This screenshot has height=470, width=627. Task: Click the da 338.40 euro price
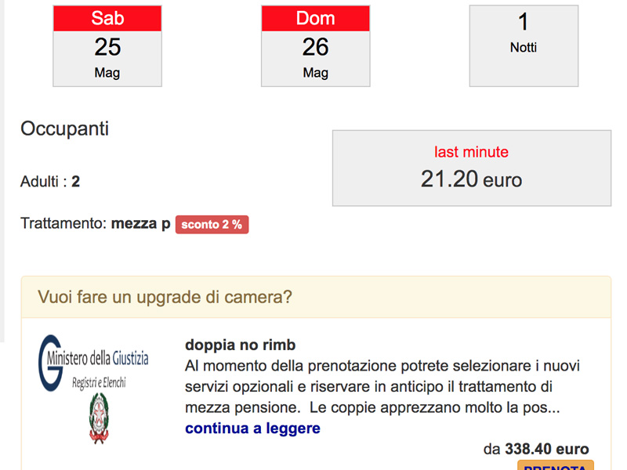point(536,449)
